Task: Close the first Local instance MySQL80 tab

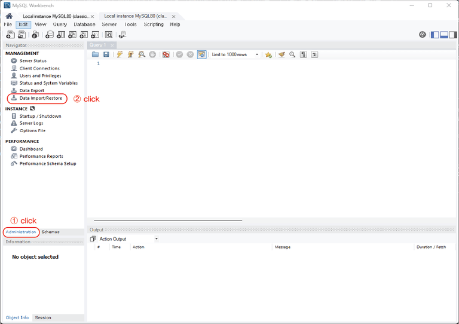Action: (x=93, y=16)
